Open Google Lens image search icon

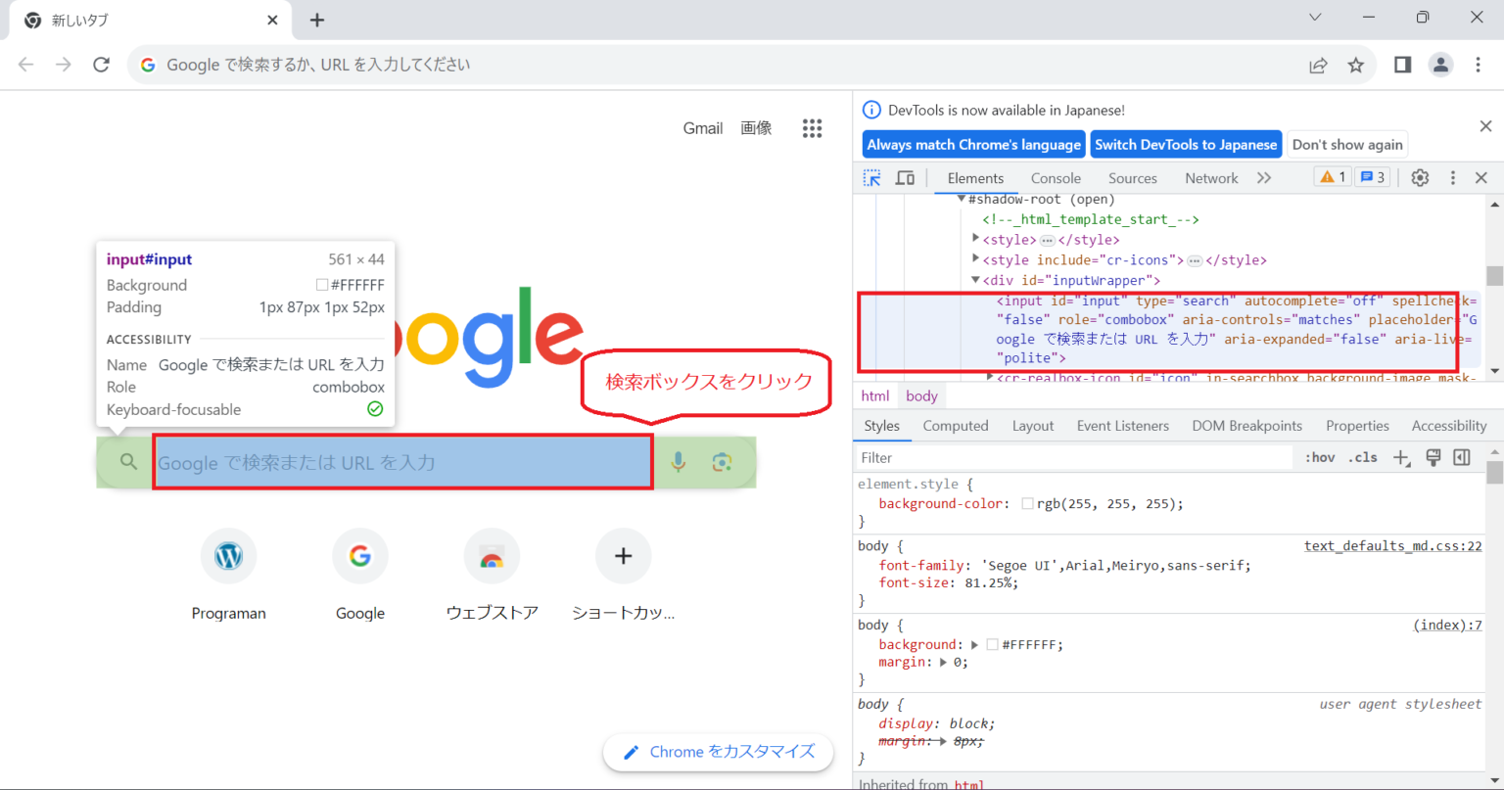click(723, 462)
